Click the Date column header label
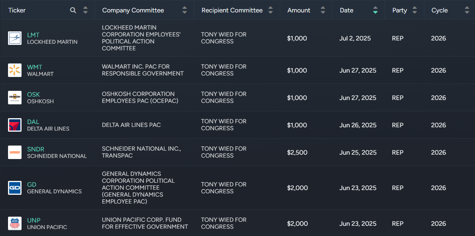This screenshot has height=236, width=475. pos(347,10)
